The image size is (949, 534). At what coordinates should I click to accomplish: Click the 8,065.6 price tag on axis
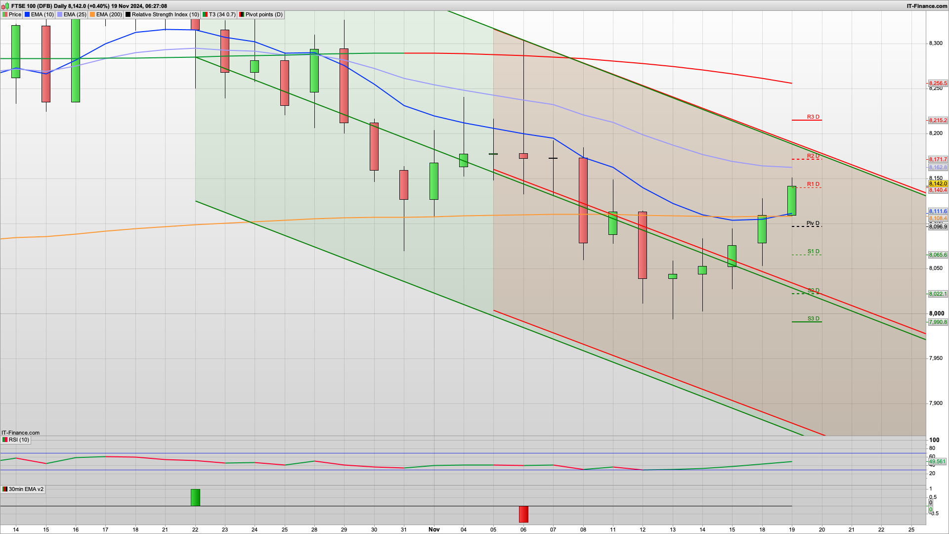pyautogui.click(x=938, y=255)
